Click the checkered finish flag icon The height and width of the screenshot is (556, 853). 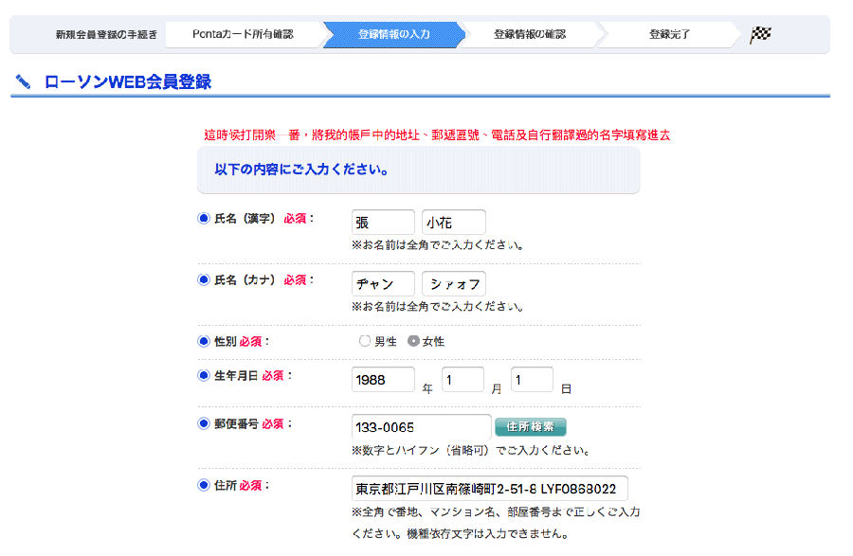point(760,34)
